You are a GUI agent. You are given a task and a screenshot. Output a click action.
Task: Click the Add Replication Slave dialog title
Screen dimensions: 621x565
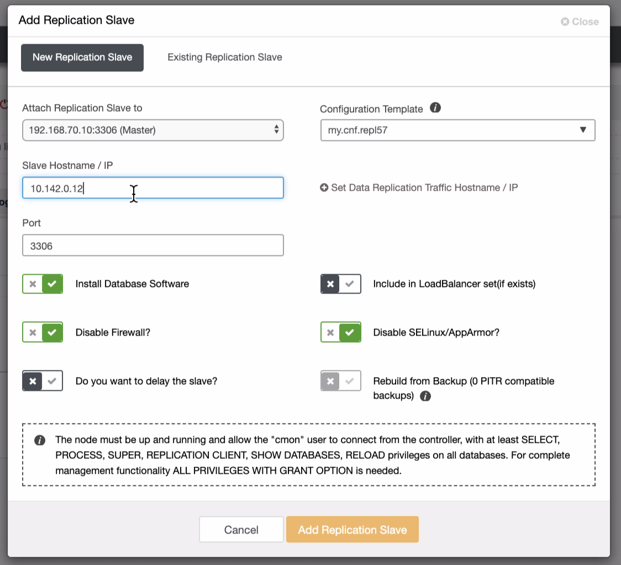76,20
